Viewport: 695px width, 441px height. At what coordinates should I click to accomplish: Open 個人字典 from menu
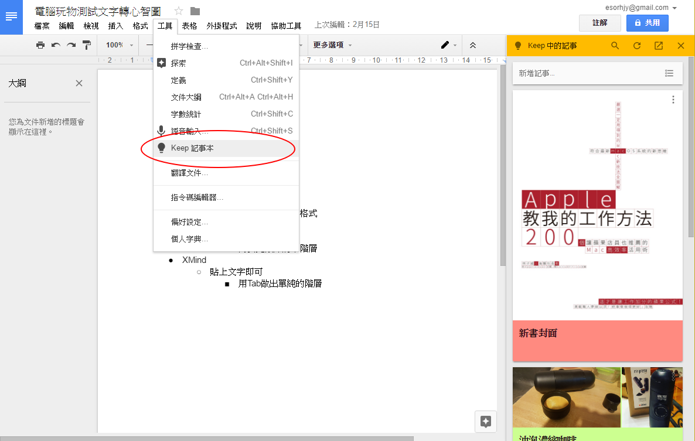(x=226, y=239)
